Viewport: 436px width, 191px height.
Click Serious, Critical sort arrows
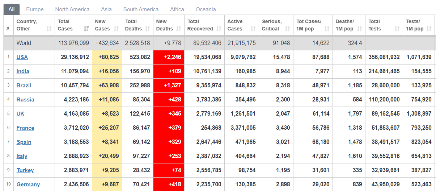288,29
